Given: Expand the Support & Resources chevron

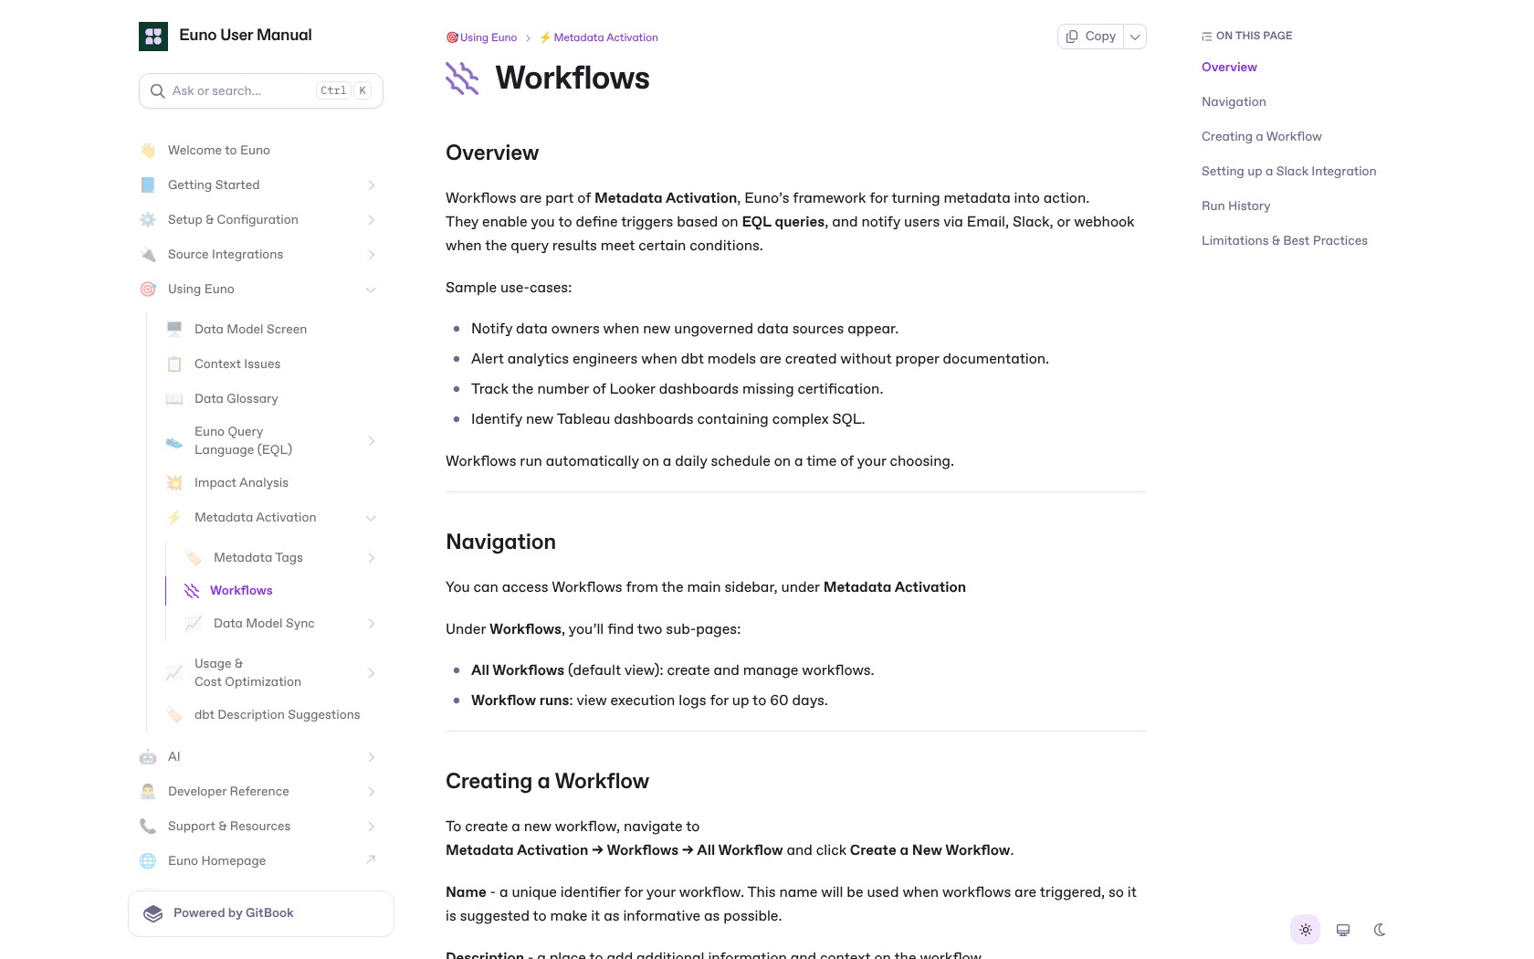Looking at the screenshot, I should point(371,827).
